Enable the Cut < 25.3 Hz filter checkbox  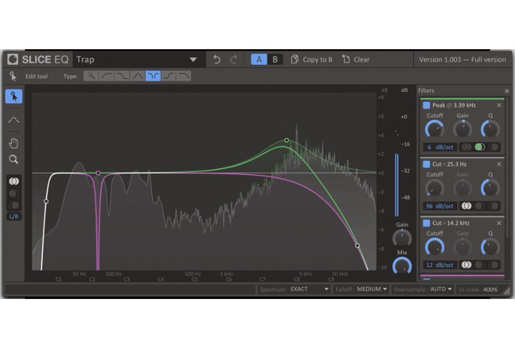click(425, 164)
